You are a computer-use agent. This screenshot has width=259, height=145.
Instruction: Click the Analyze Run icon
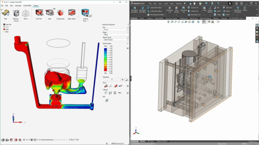click(x=85, y=12)
